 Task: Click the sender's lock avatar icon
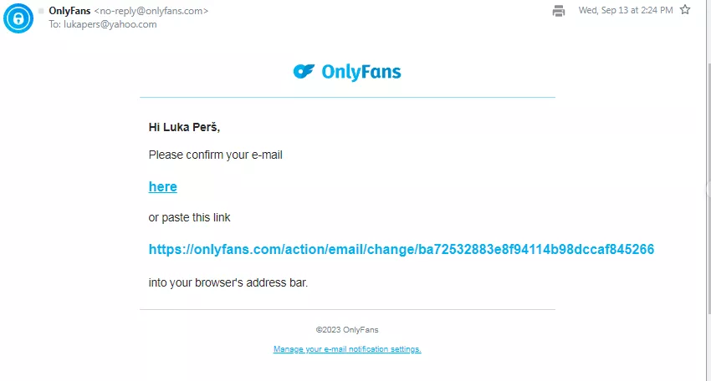point(18,18)
